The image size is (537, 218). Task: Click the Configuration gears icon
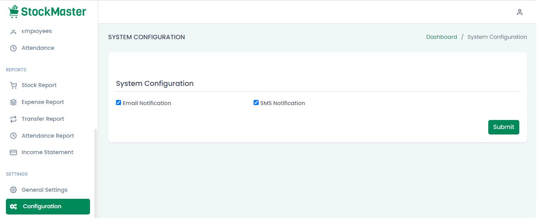(x=13, y=207)
